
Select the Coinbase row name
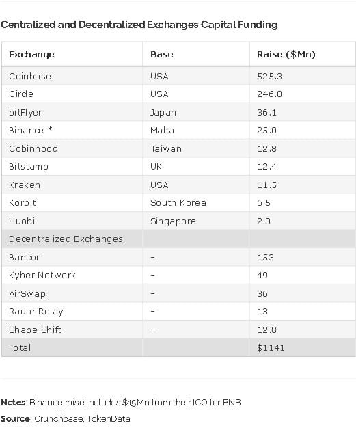click(x=30, y=76)
